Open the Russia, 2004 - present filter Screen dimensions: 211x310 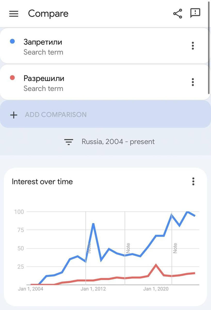[118, 142]
